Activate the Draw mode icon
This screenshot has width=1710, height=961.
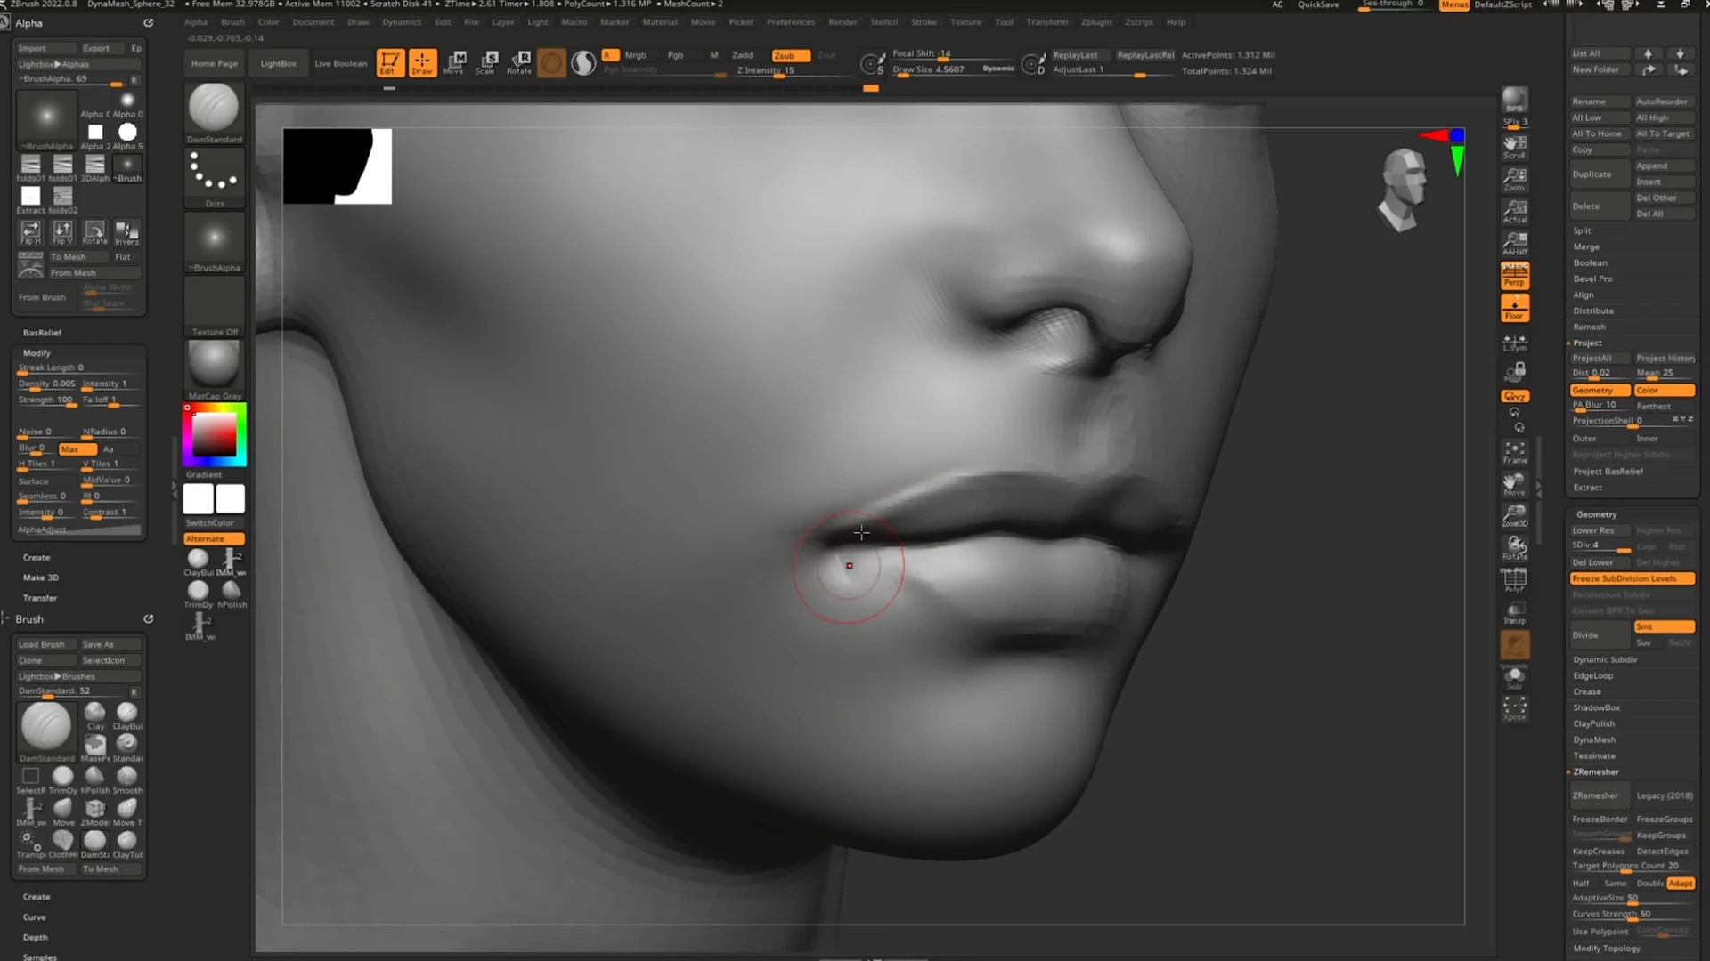click(x=422, y=62)
